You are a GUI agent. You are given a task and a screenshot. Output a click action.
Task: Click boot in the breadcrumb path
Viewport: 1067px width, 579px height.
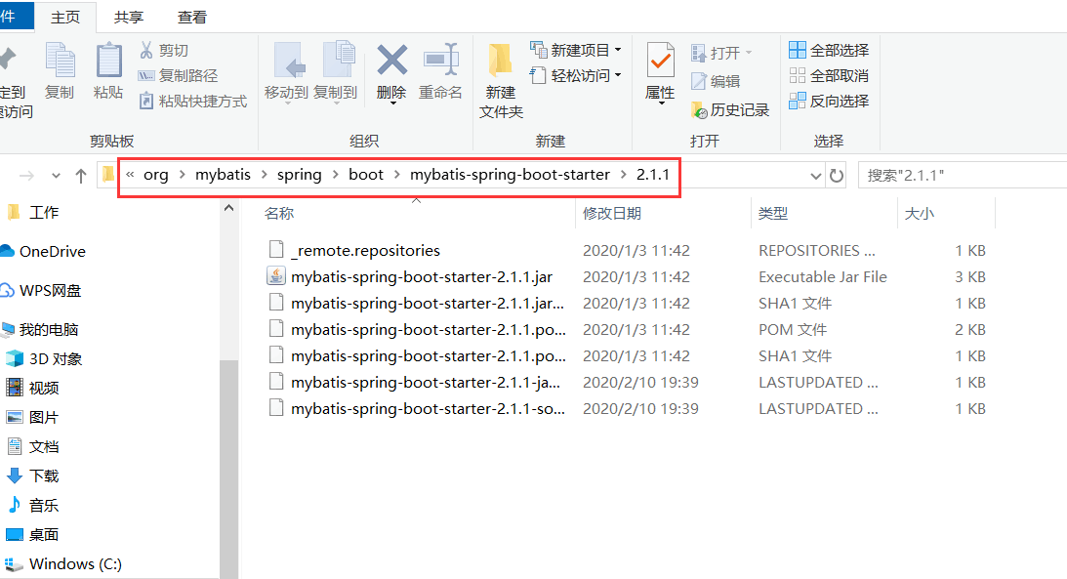tap(366, 175)
